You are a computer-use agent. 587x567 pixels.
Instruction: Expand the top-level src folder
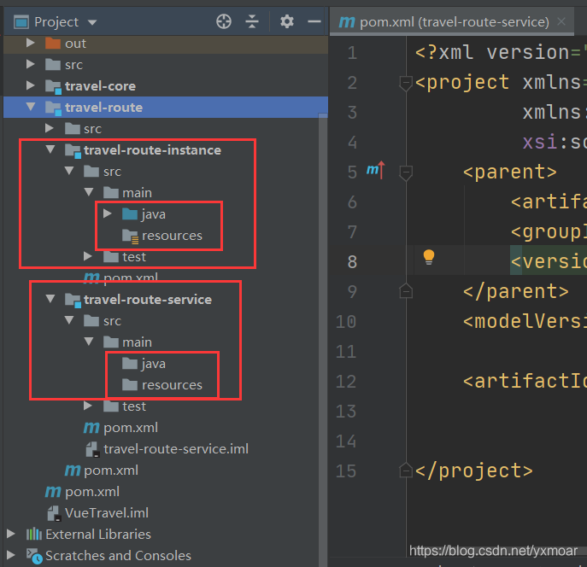click(30, 64)
